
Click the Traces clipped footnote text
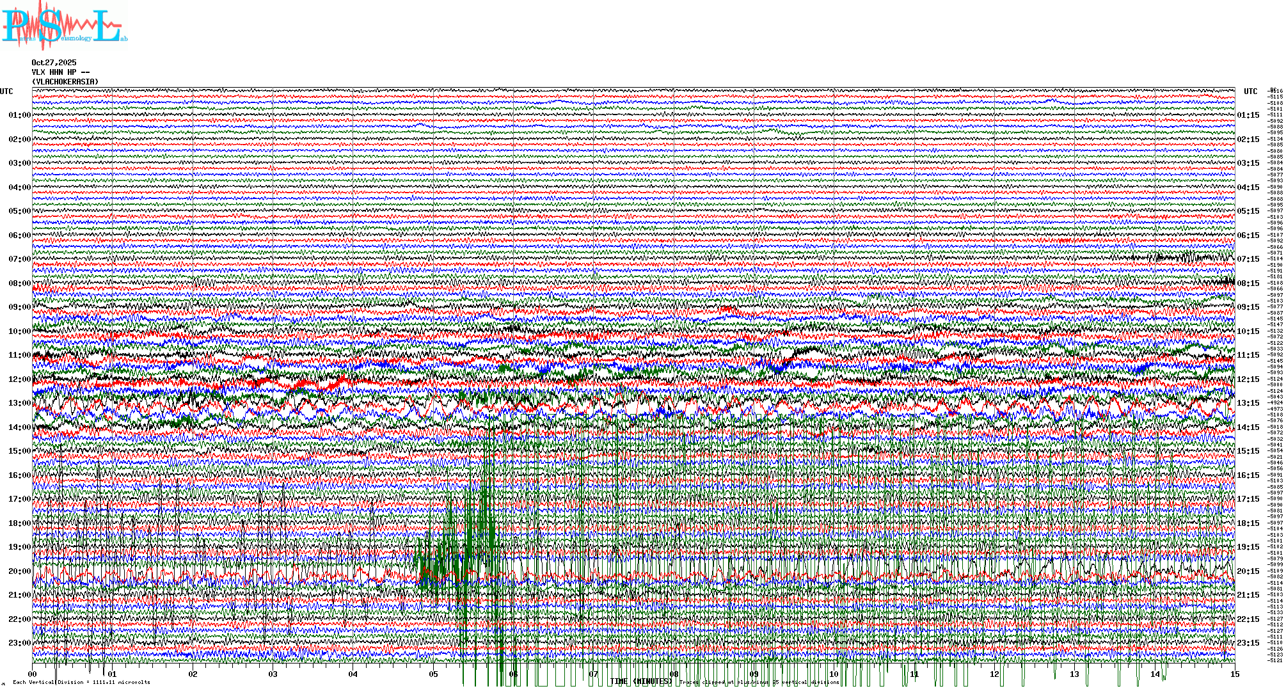[x=759, y=683]
